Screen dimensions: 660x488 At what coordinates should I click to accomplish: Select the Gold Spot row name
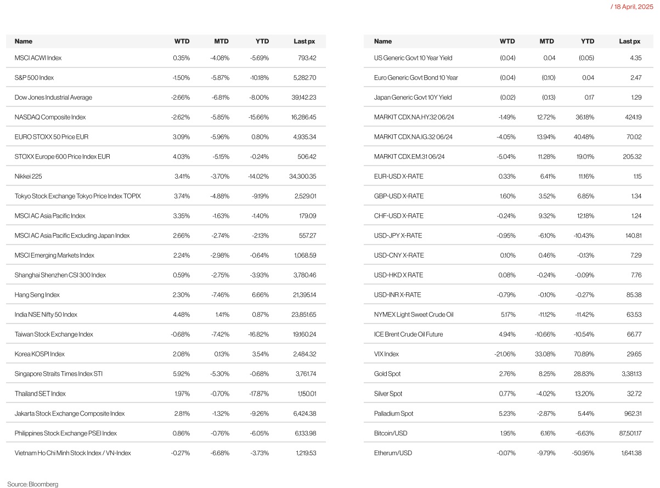pyautogui.click(x=387, y=374)
